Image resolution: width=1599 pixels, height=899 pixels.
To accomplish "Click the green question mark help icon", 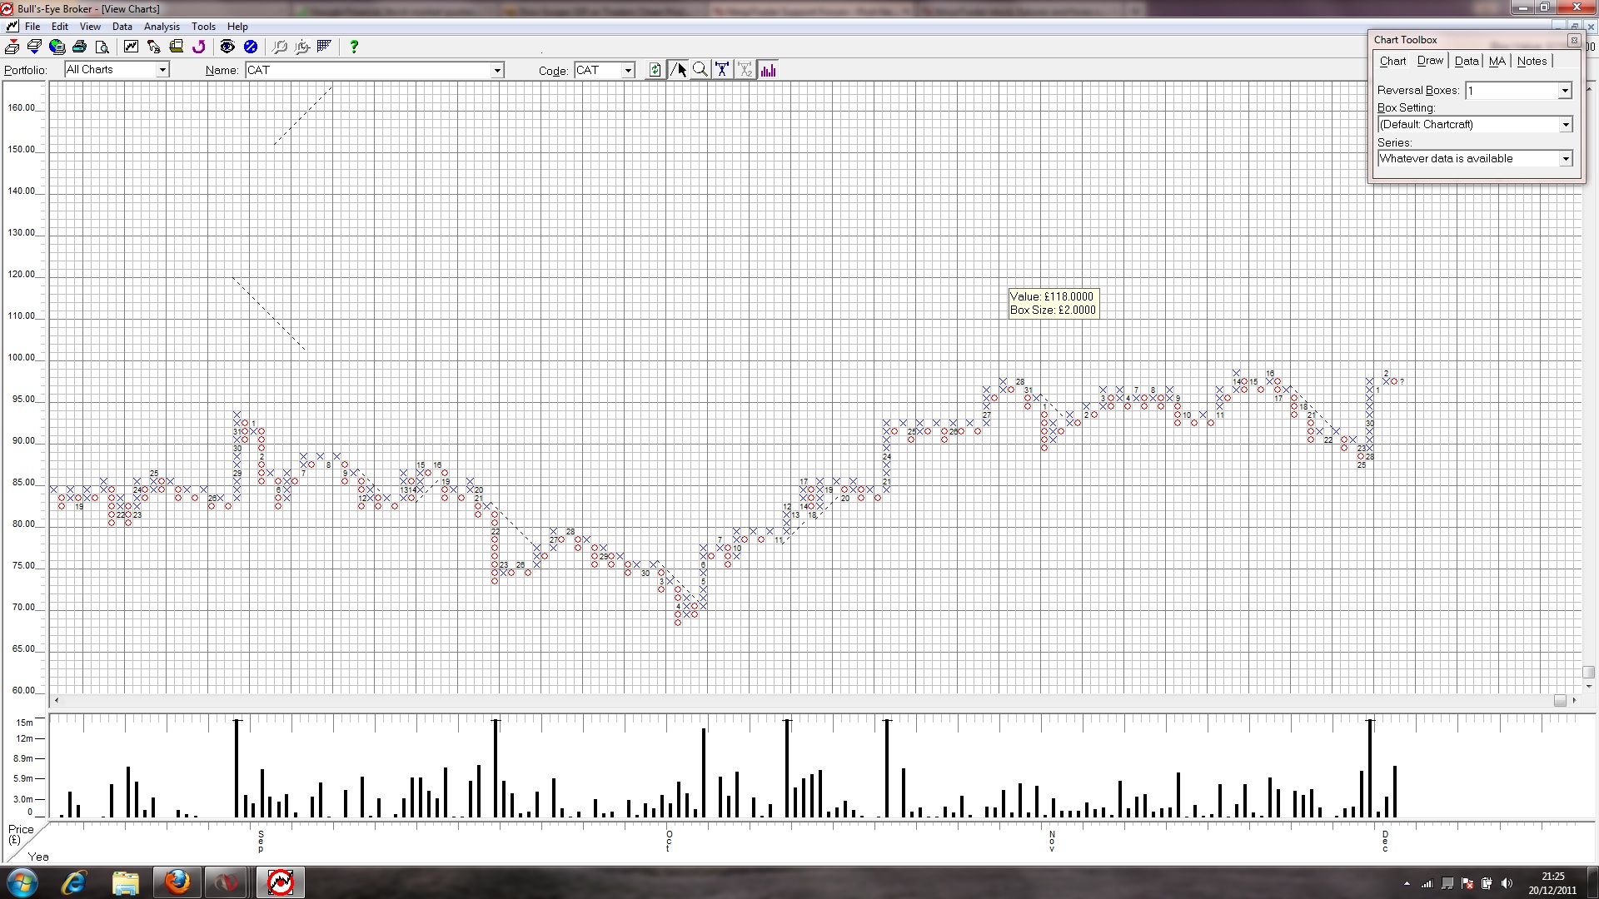I will (354, 47).
